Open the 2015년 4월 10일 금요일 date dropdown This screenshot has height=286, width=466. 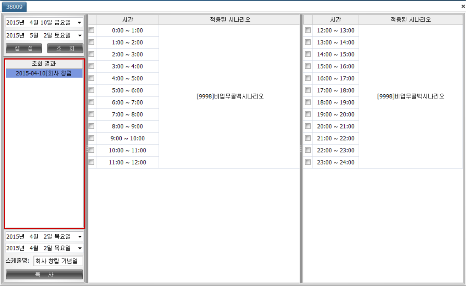click(79, 23)
